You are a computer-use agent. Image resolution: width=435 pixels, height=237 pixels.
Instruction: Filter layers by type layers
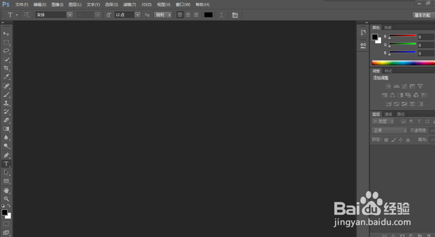point(419,121)
